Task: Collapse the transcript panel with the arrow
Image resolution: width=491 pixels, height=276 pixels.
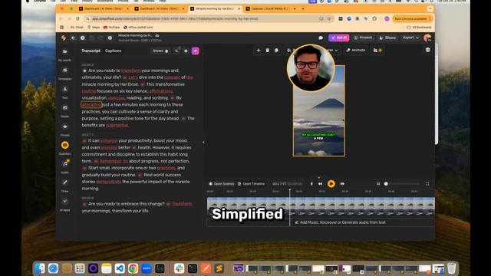Action: click(x=203, y=143)
